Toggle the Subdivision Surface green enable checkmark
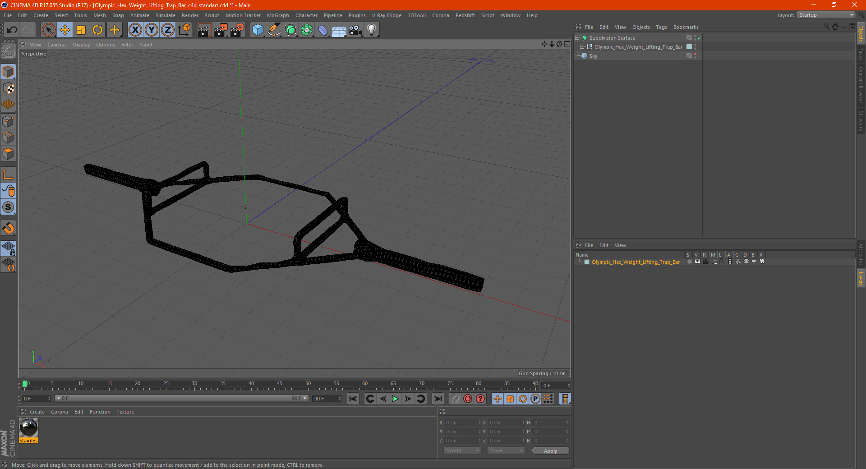The width and height of the screenshot is (866, 469). 699,38
